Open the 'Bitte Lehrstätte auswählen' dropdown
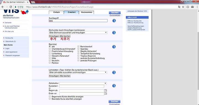 pos(78,72)
